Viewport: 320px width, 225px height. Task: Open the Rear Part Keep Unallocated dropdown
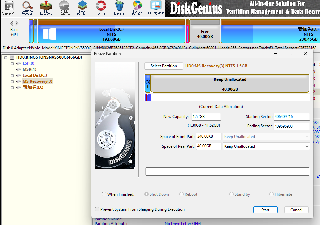click(x=266, y=146)
